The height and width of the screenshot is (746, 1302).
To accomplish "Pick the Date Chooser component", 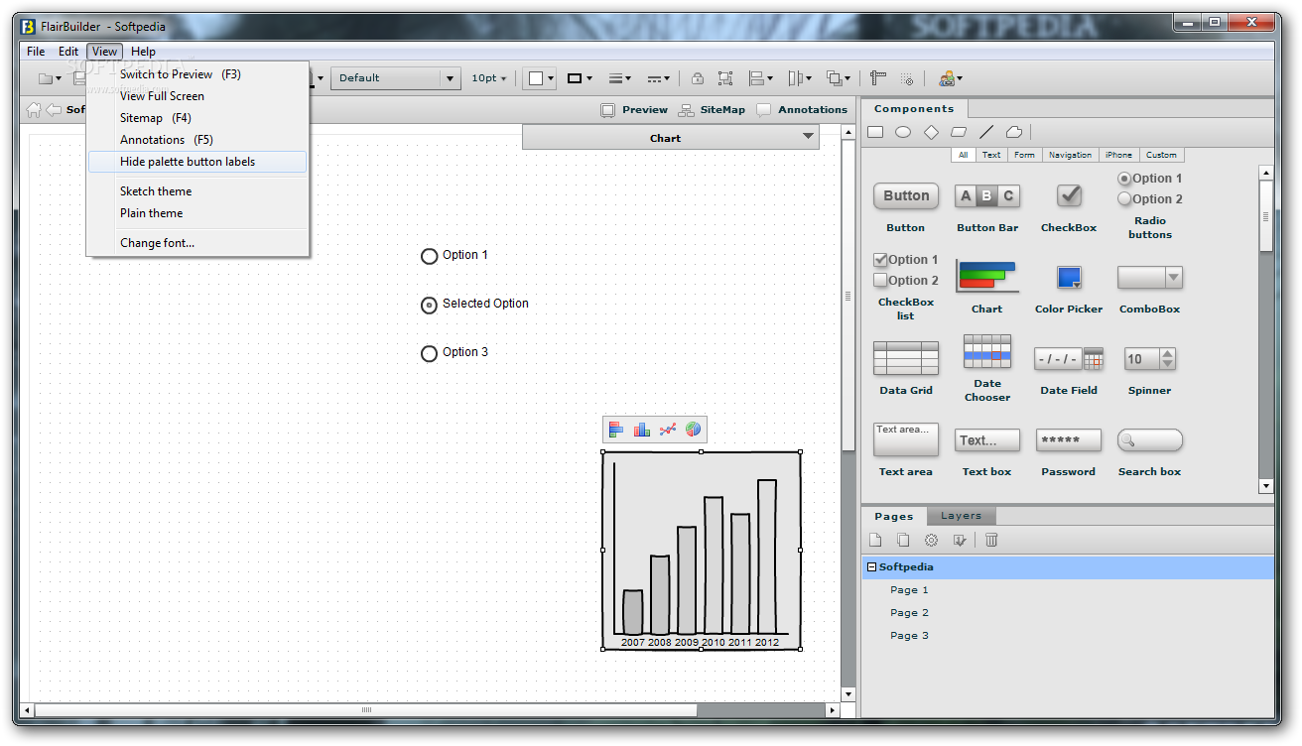I will click(987, 368).
